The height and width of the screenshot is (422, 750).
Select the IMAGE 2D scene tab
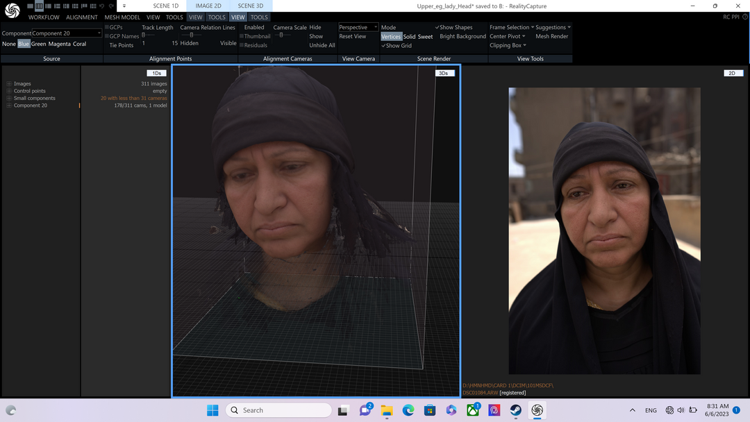click(207, 5)
